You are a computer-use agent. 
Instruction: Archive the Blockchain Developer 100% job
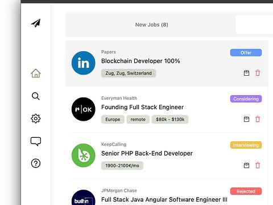pos(246,73)
